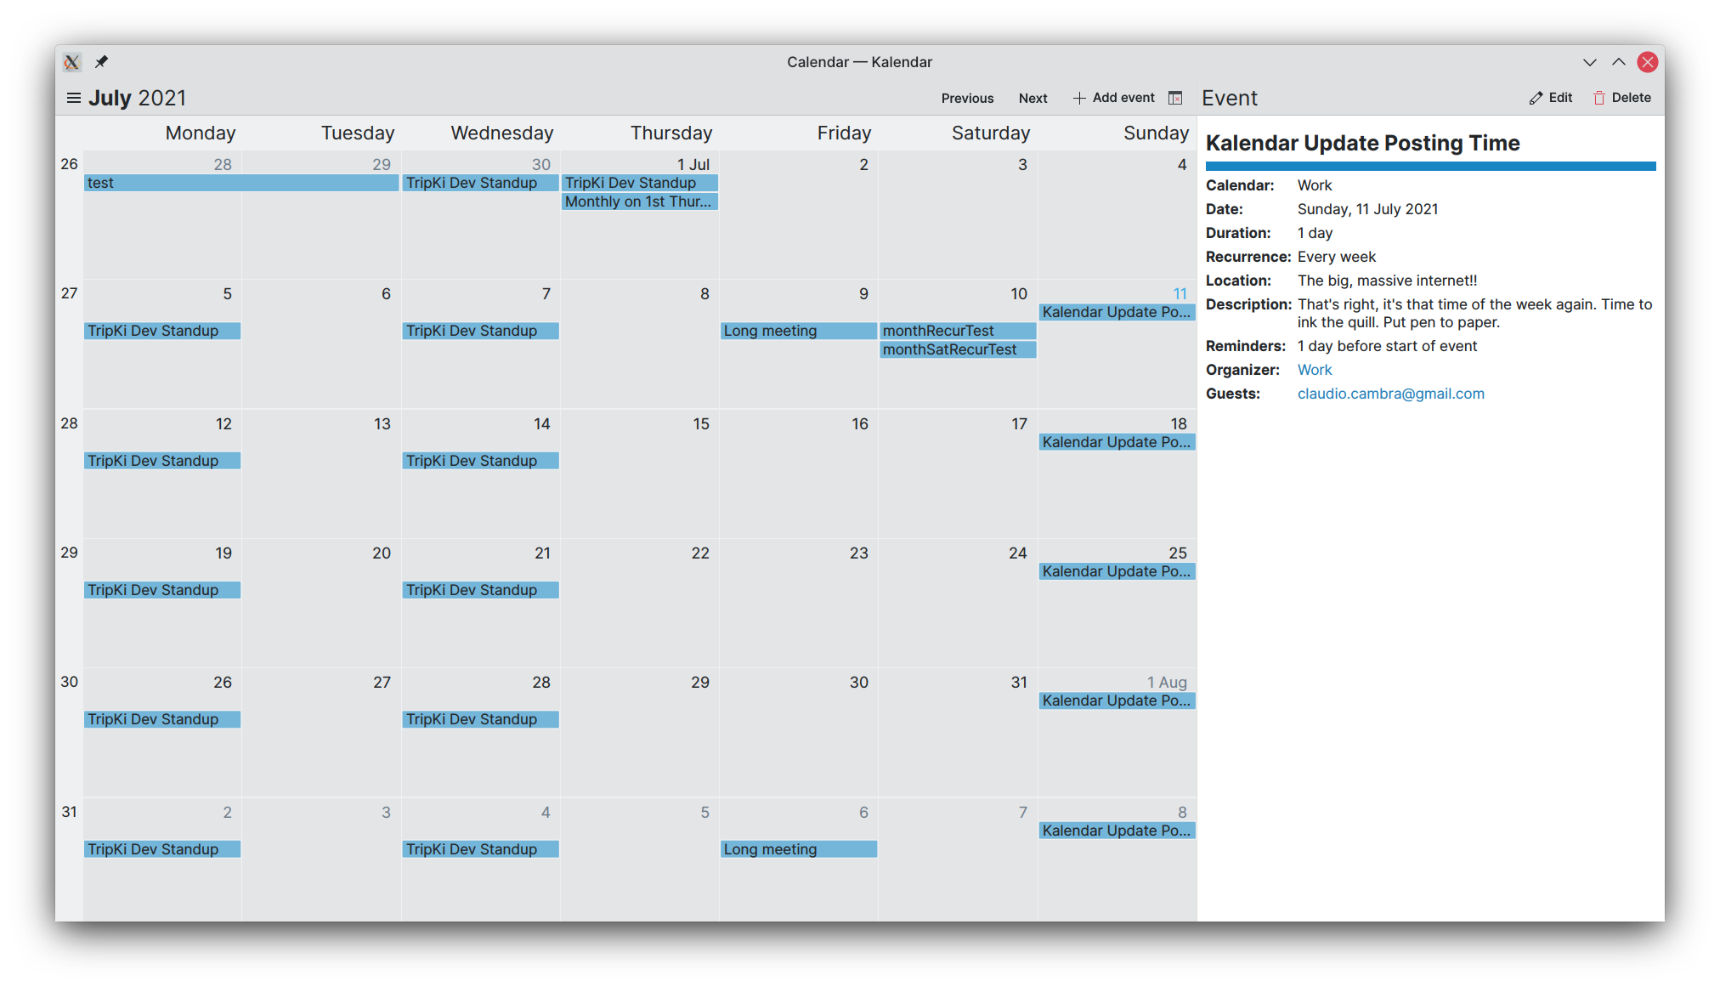Viewport: 1720px width, 987px height.
Task: Click '1 day before start of event'
Action: [1387, 346]
